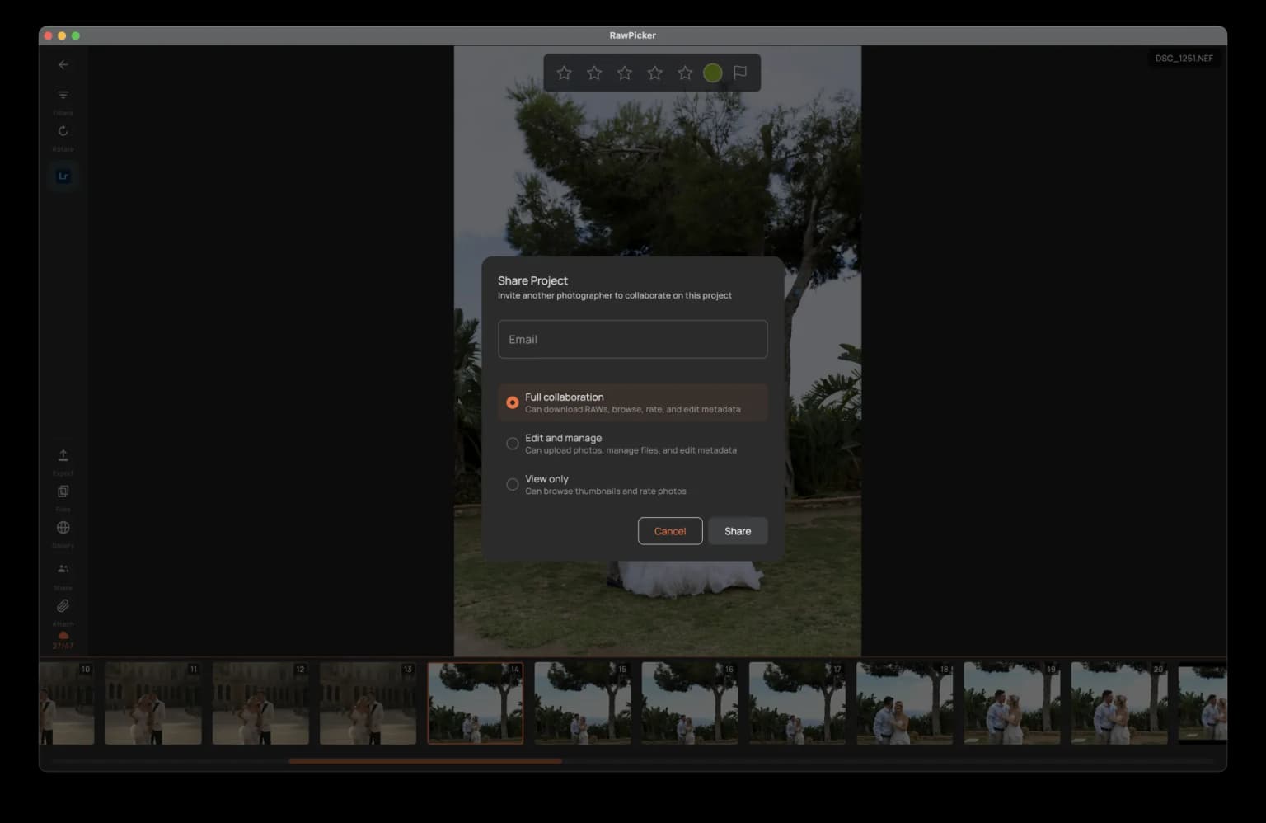Click the green color label circle
Viewport: 1266px width, 823px height.
[713, 73]
